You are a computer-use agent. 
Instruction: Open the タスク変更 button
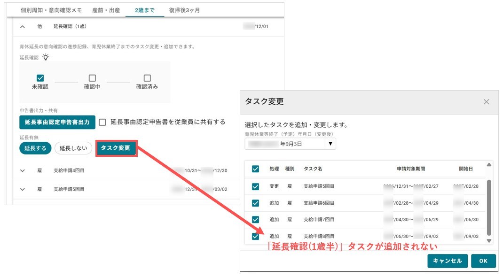point(117,148)
